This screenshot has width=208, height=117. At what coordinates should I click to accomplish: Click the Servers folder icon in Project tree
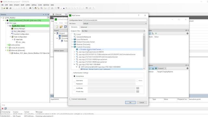tap(60, 36)
